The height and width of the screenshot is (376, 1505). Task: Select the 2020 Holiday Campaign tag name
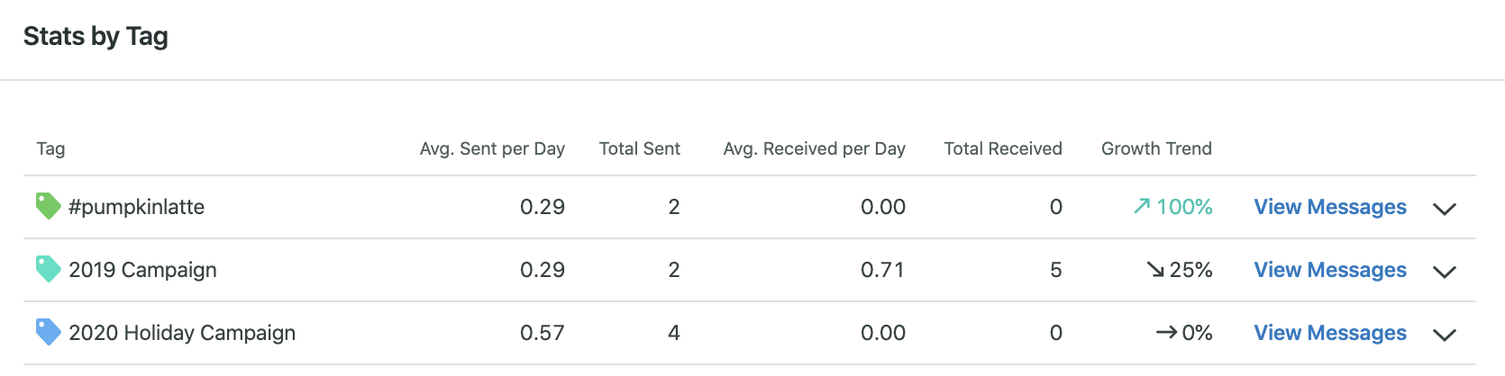click(x=182, y=333)
